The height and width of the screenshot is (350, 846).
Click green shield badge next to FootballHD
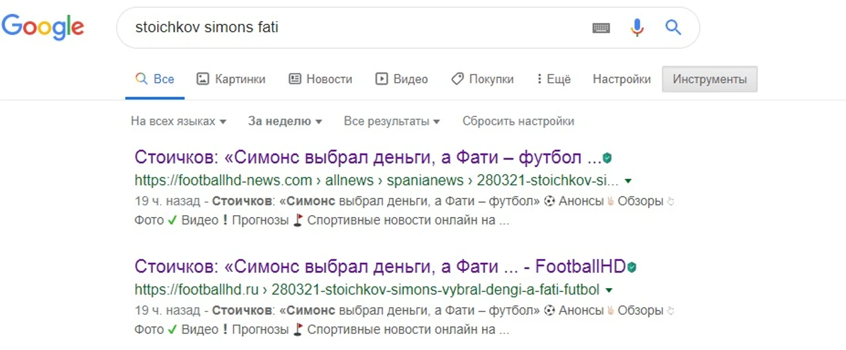point(632,267)
